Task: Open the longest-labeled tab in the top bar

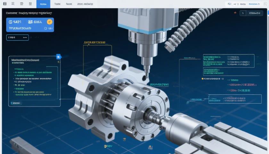Action: (85, 4)
